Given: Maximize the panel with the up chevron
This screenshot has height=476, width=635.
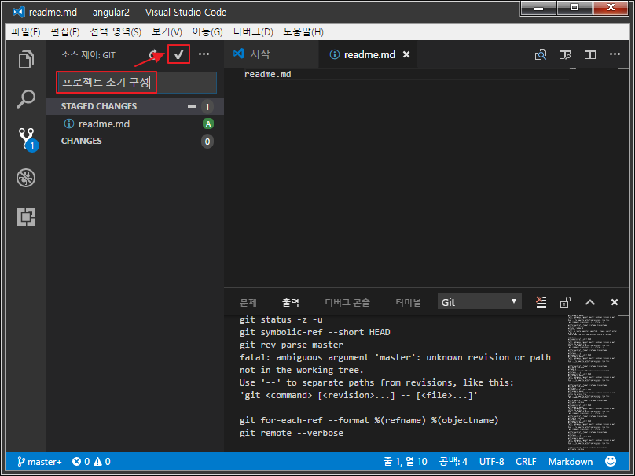Looking at the screenshot, I should pyautogui.click(x=590, y=302).
